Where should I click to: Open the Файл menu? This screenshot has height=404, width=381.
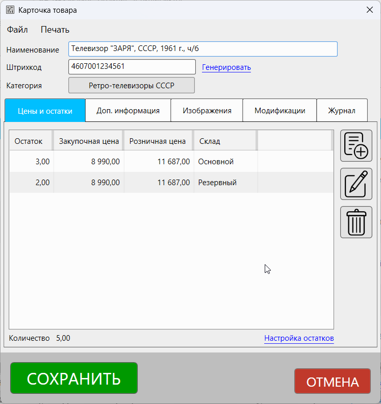coord(17,30)
